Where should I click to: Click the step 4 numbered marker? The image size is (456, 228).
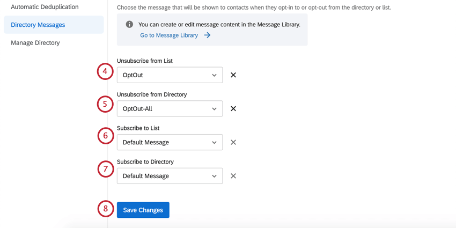[105, 71]
